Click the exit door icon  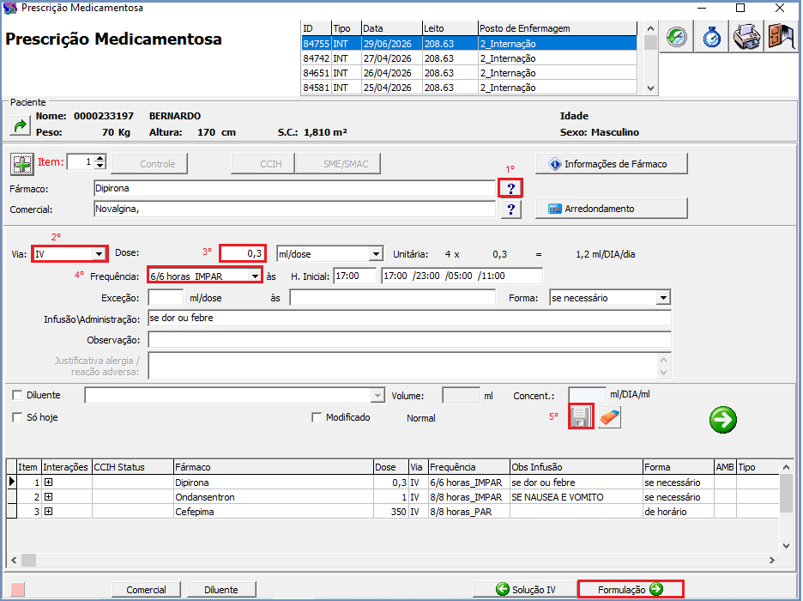[x=781, y=37]
